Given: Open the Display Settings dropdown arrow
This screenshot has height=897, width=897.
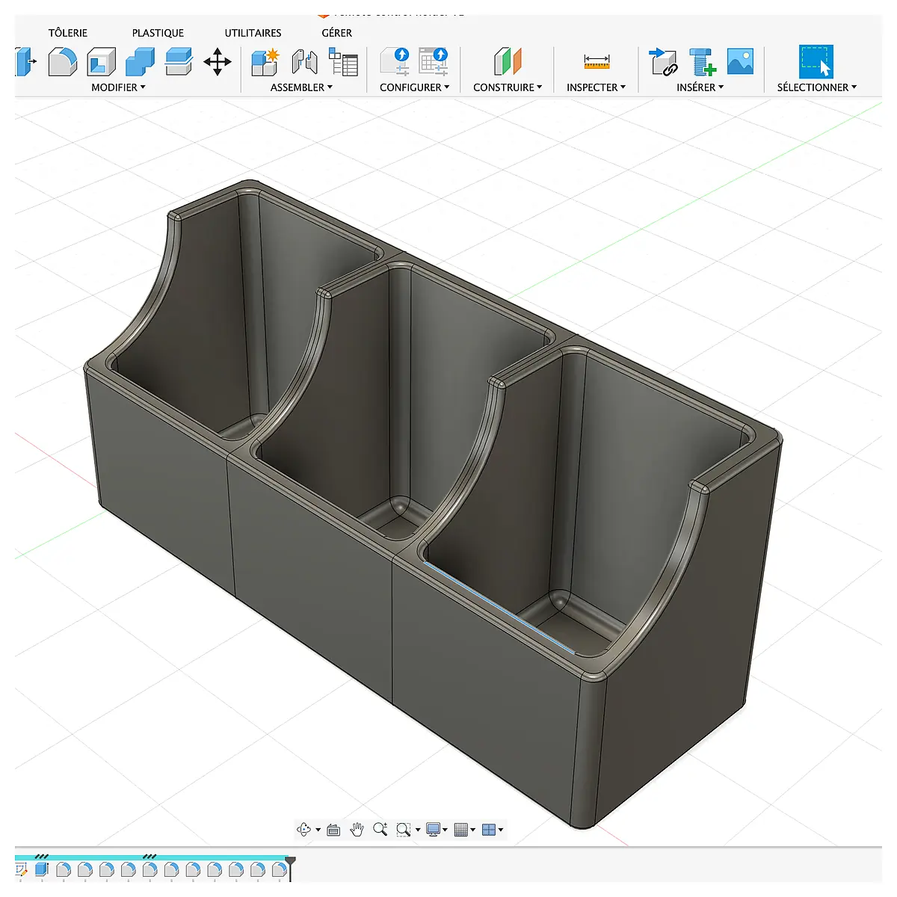Looking at the screenshot, I should click(x=445, y=830).
